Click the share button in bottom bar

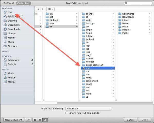click(x=28, y=120)
